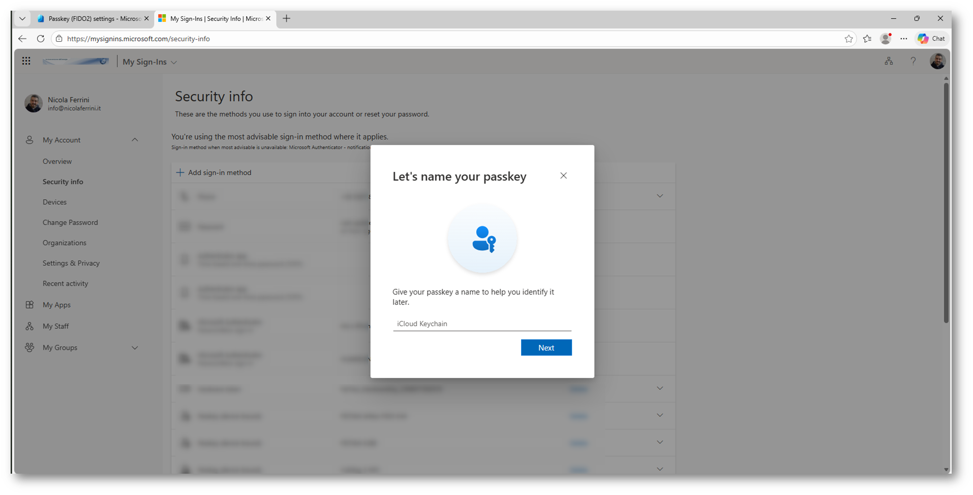Open the browser profile icon

pyautogui.click(x=886, y=39)
